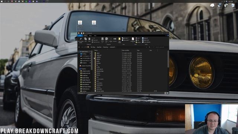The width and height of the screenshot is (238, 134).
Task: Click AppData in the address bar path
Action: coord(99,47)
